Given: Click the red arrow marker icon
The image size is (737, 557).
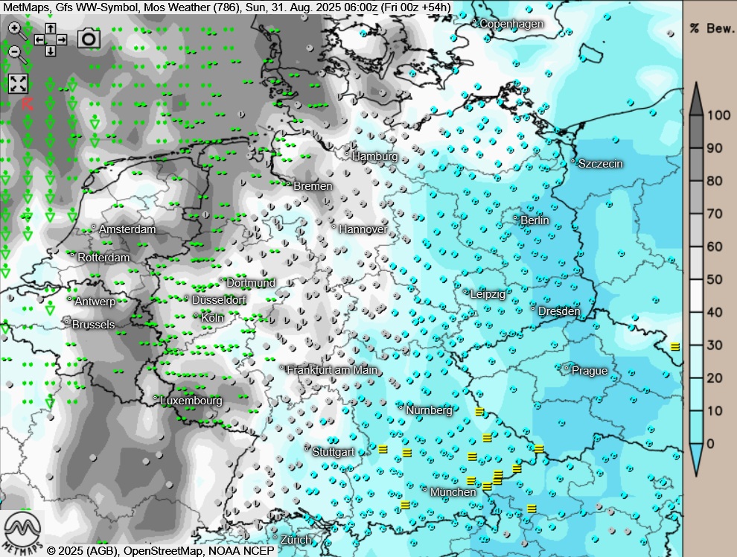Looking at the screenshot, I should [x=28, y=103].
